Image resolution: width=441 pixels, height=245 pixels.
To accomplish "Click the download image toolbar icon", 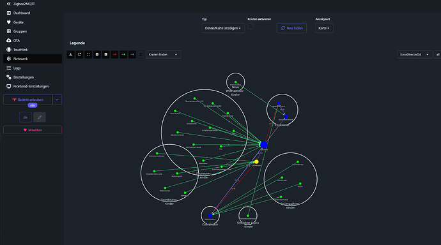I will coord(70,54).
